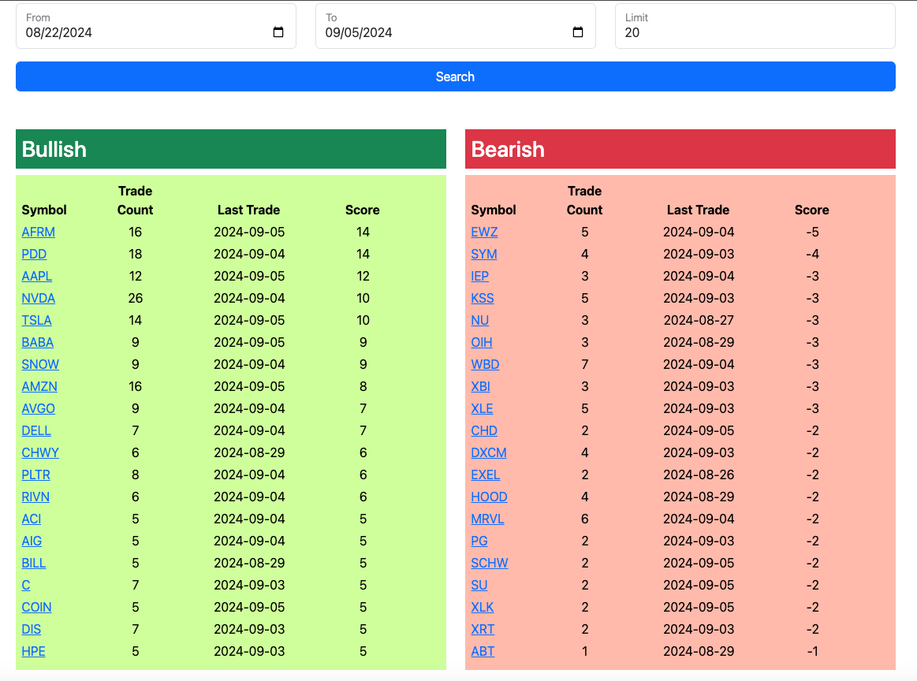The height and width of the screenshot is (681, 917).
Task: Open the AIG symbol link
Action: pos(32,541)
